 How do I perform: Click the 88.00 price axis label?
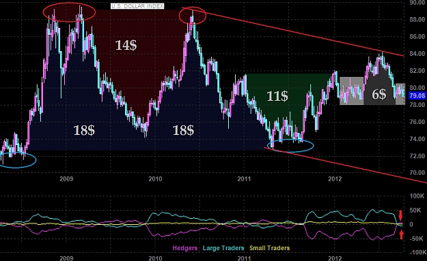click(417, 20)
